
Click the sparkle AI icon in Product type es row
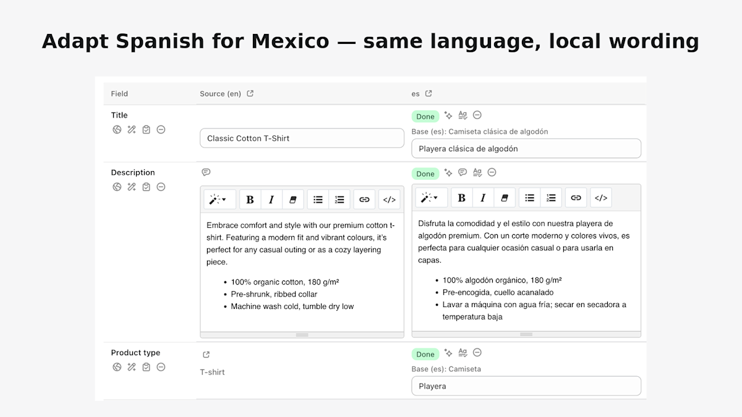click(448, 353)
